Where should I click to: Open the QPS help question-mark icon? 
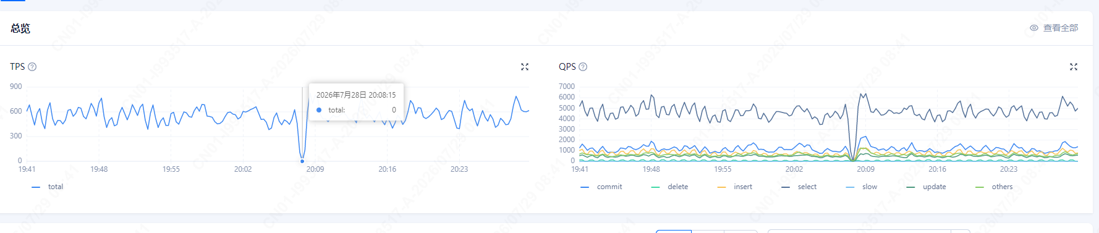coord(583,67)
